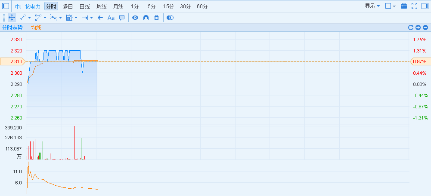Switch to the 5分 period tab
The height and width of the screenshot is (196, 431).
pos(152,6)
